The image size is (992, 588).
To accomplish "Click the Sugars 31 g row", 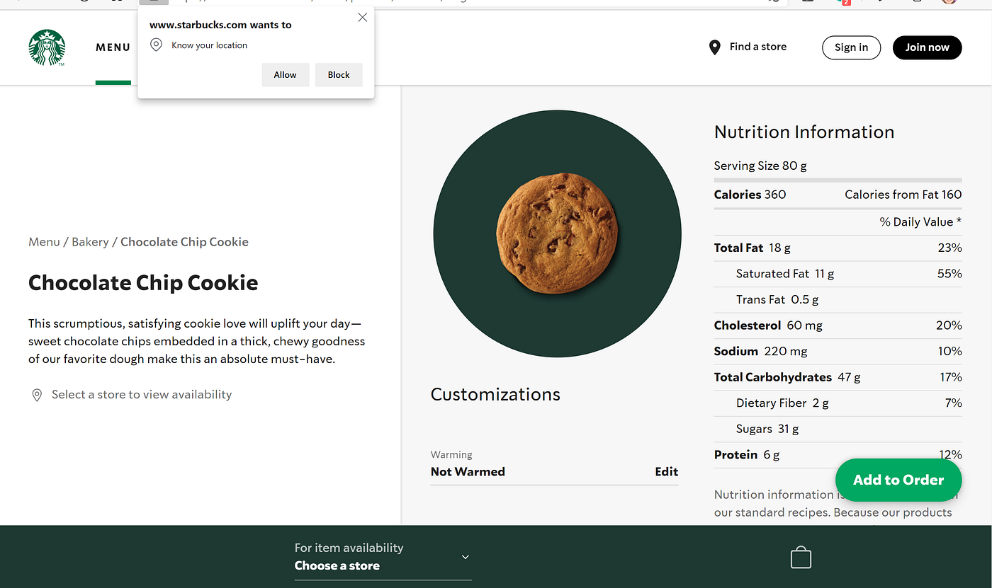I will (838, 429).
